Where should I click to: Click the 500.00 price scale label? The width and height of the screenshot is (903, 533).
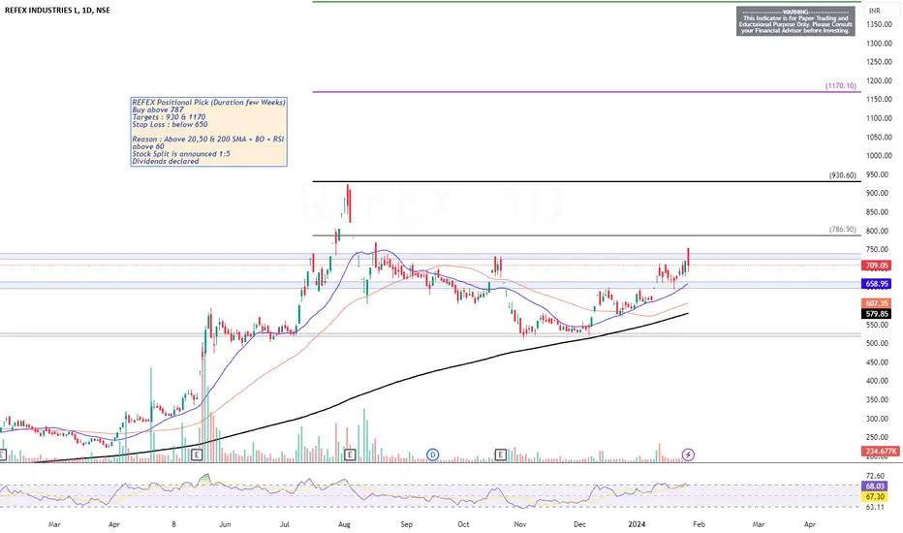[x=879, y=343]
